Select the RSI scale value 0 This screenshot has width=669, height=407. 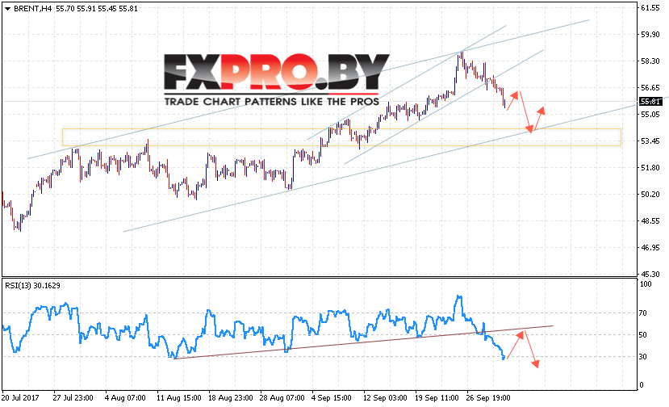(641, 385)
